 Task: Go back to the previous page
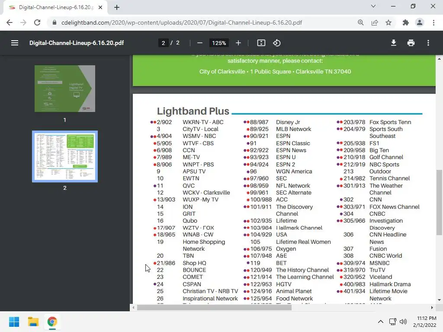pos(10,22)
